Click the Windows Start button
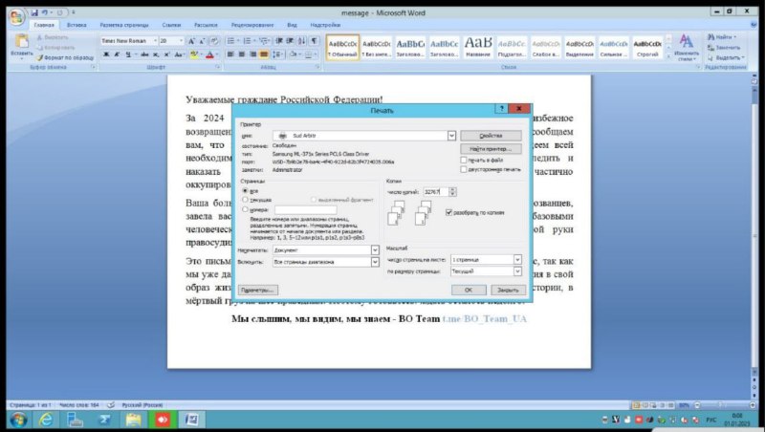765x432 pixels. pos(18,420)
